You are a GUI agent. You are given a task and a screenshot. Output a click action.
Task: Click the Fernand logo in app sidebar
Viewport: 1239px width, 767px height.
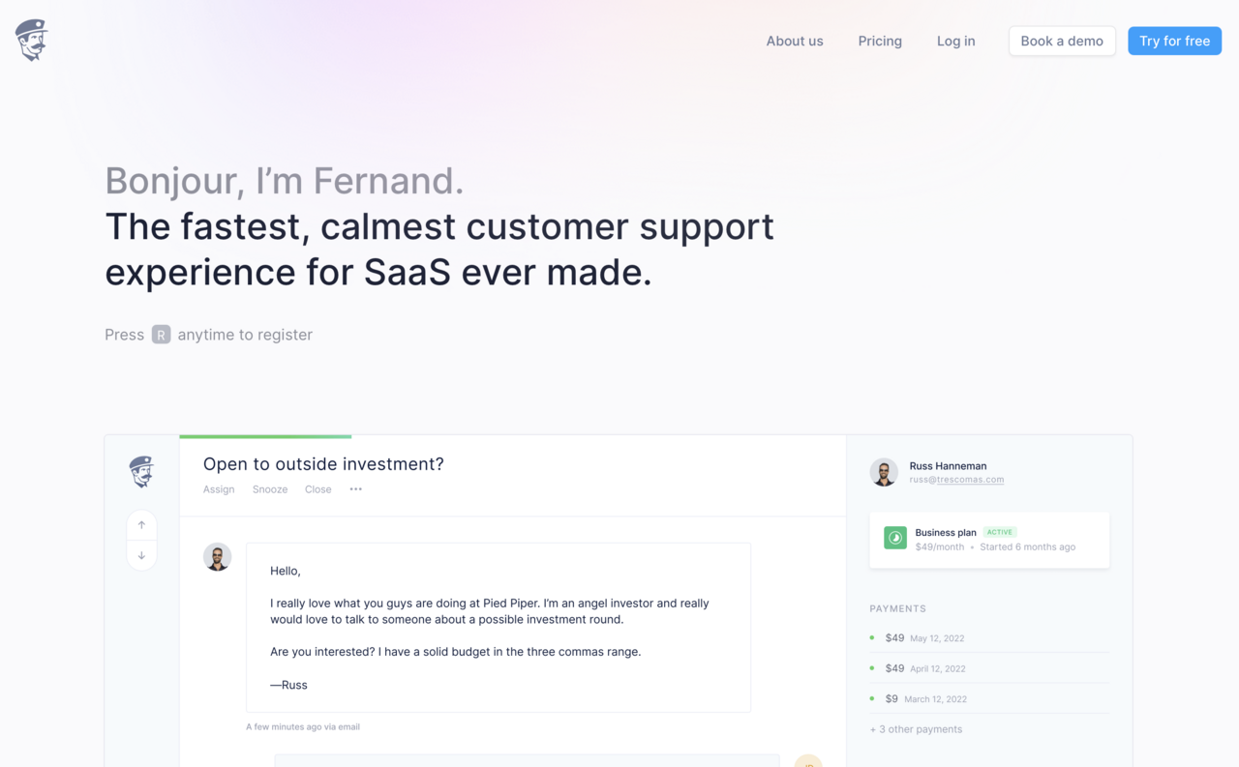[141, 472]
